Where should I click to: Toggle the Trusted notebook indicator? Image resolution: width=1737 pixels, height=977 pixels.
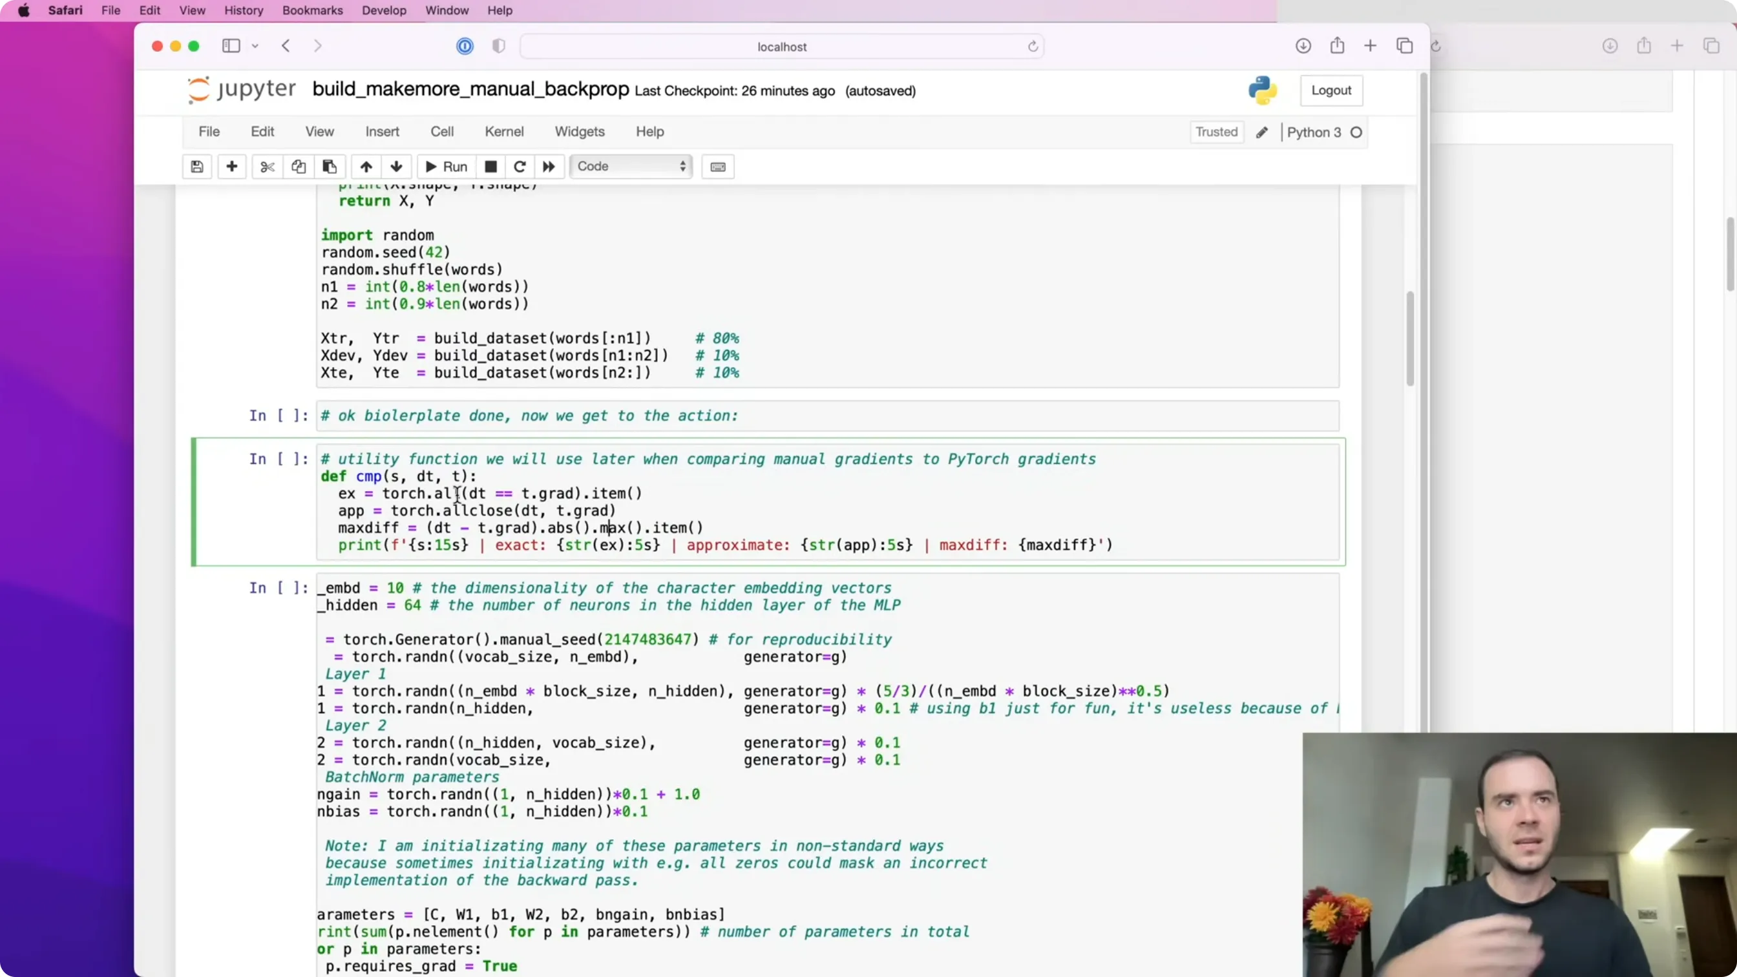click(x=1216, y=132)
